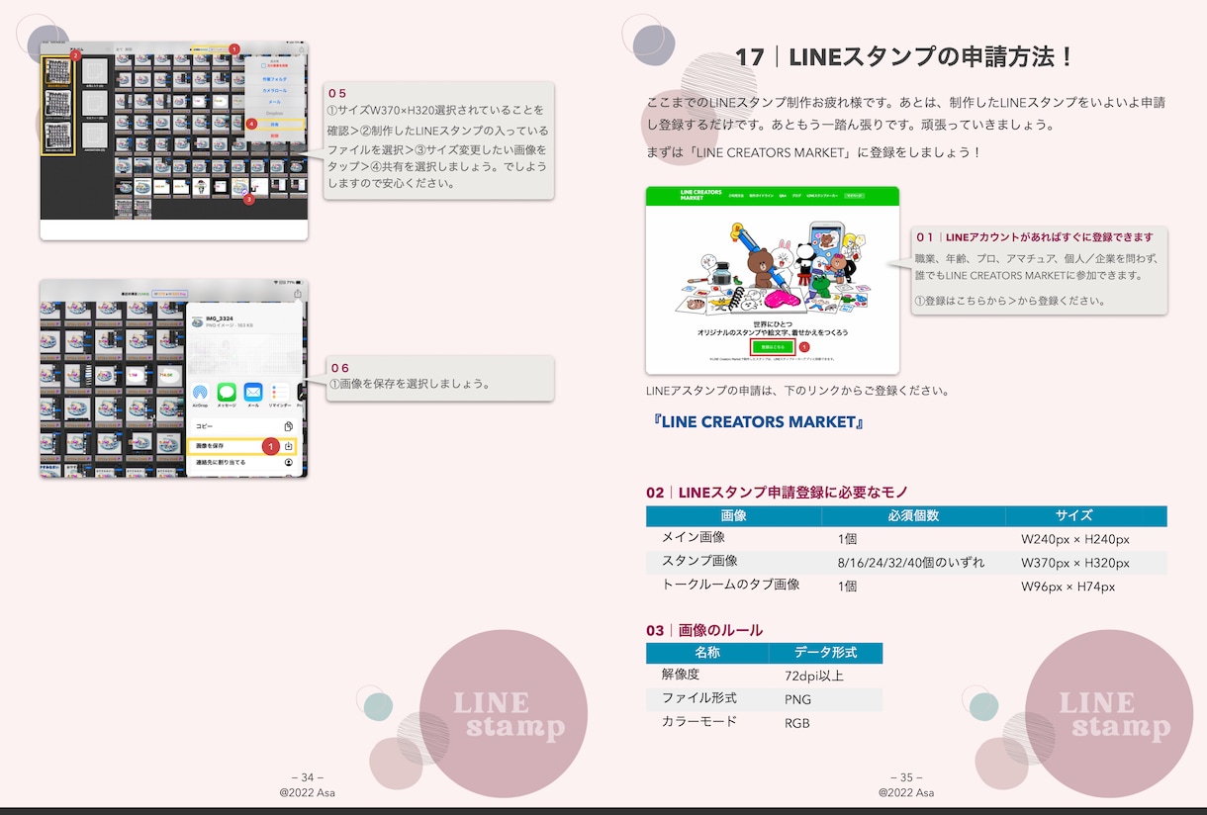Tap share icon atop step 06 screenshot
Viewport: 1207px width, 815px height.
[x=298, y=294]
